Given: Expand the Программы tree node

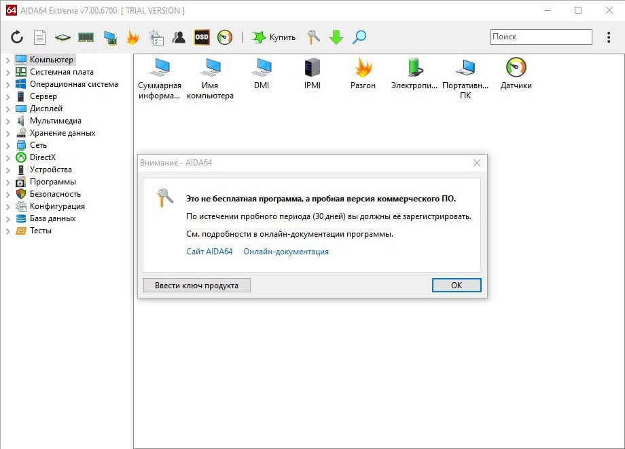Looking at the screenshot, I should pyautogui.click(x=7, y=182).
